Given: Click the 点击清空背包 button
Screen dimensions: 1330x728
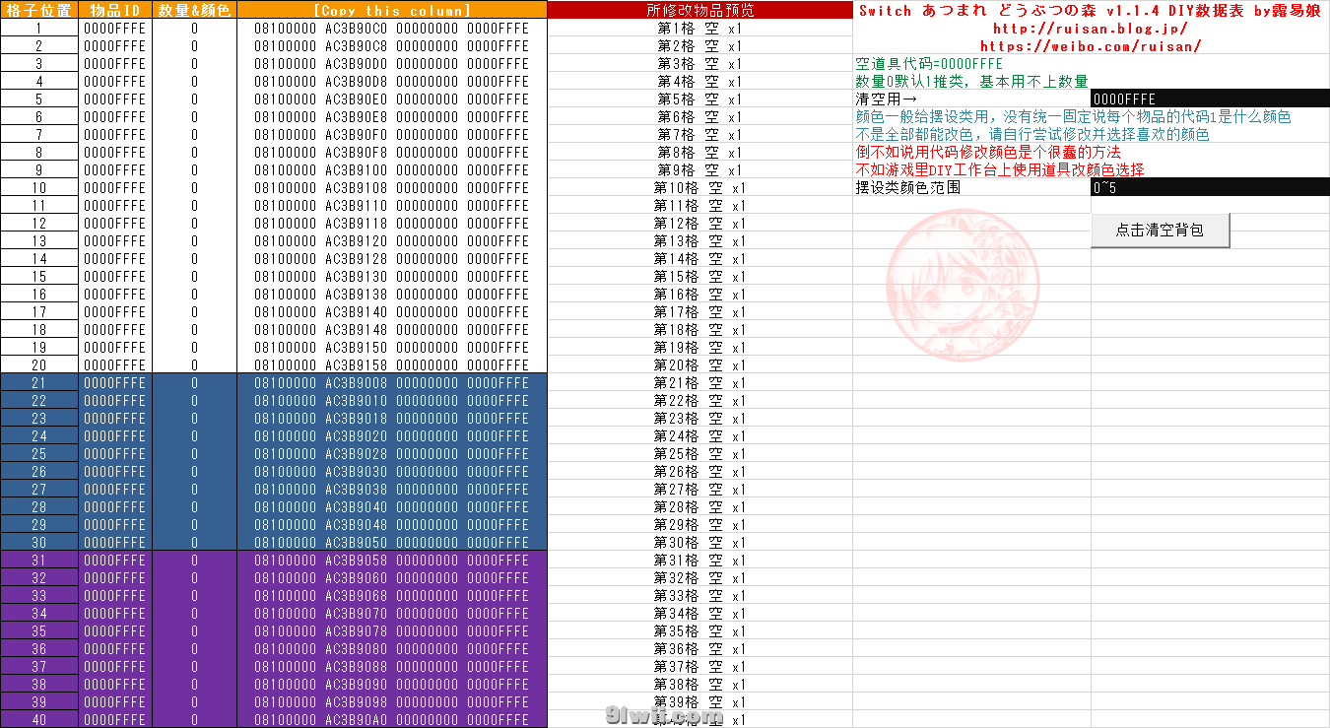Looking at the screenshot, I should 1160,231.
